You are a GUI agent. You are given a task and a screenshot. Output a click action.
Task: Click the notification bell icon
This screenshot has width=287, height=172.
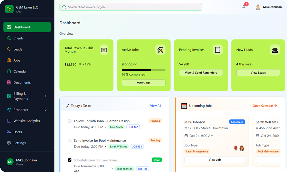coord(244,7)
